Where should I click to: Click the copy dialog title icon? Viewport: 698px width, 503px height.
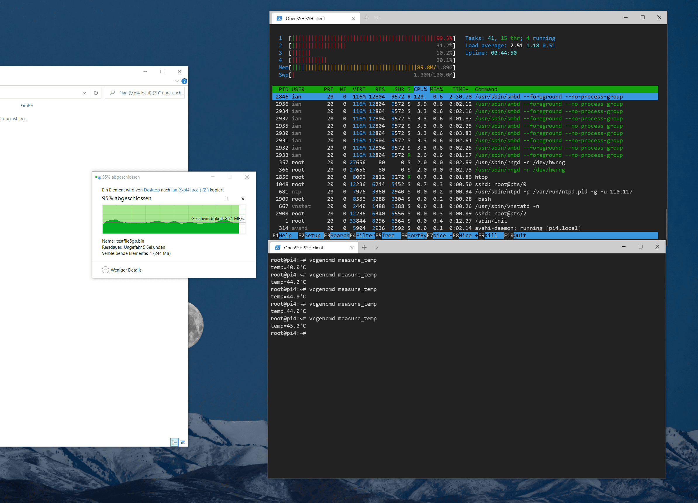[x=98, y=177]
